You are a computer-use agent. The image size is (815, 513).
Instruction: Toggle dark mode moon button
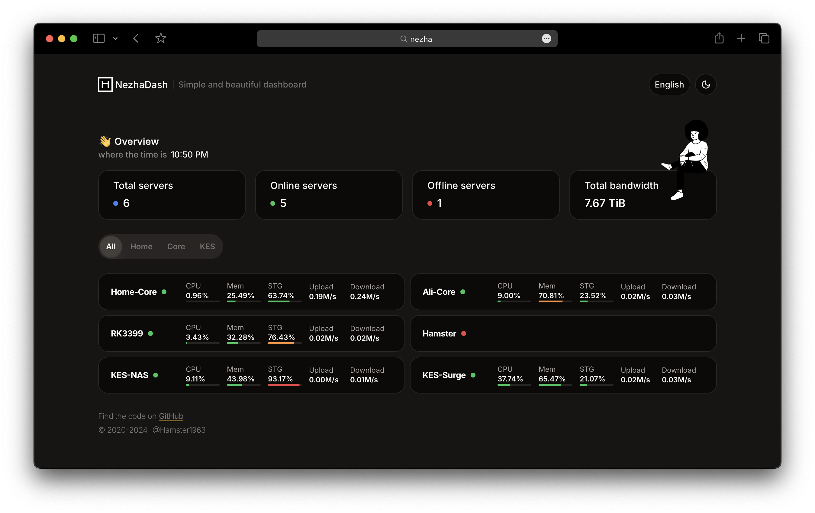(x=706, y=84)
